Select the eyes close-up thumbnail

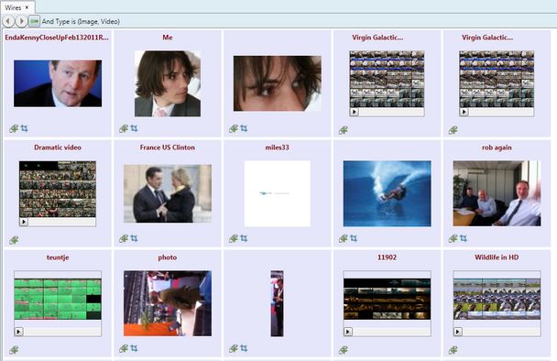277,83
